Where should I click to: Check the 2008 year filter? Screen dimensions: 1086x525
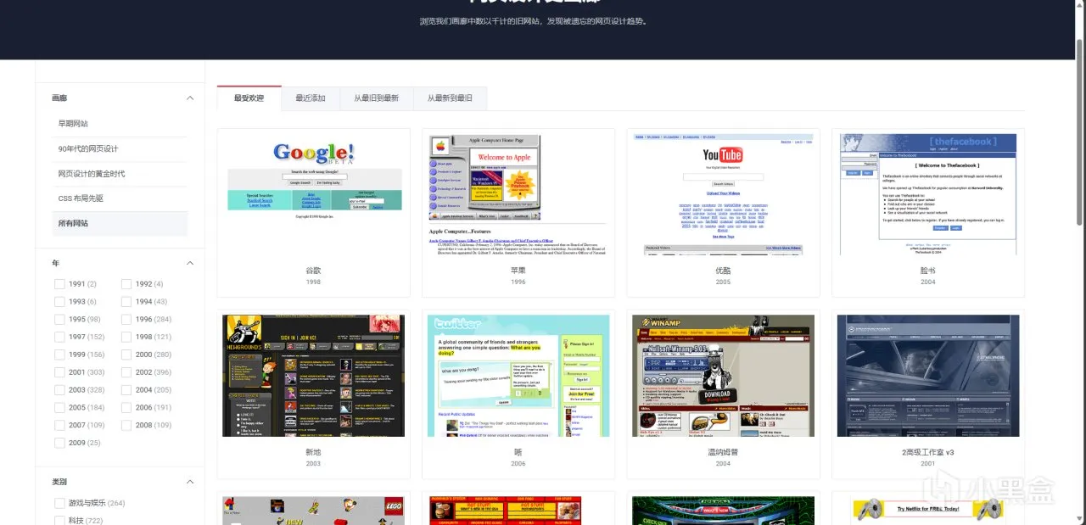click(x=126, y=425)
